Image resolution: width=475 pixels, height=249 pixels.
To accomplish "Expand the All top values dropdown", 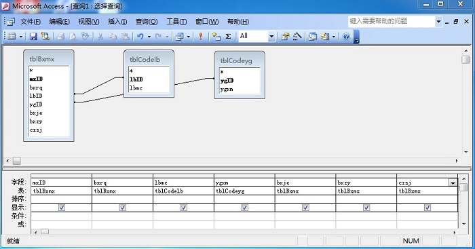I will (x=271, y=37).
